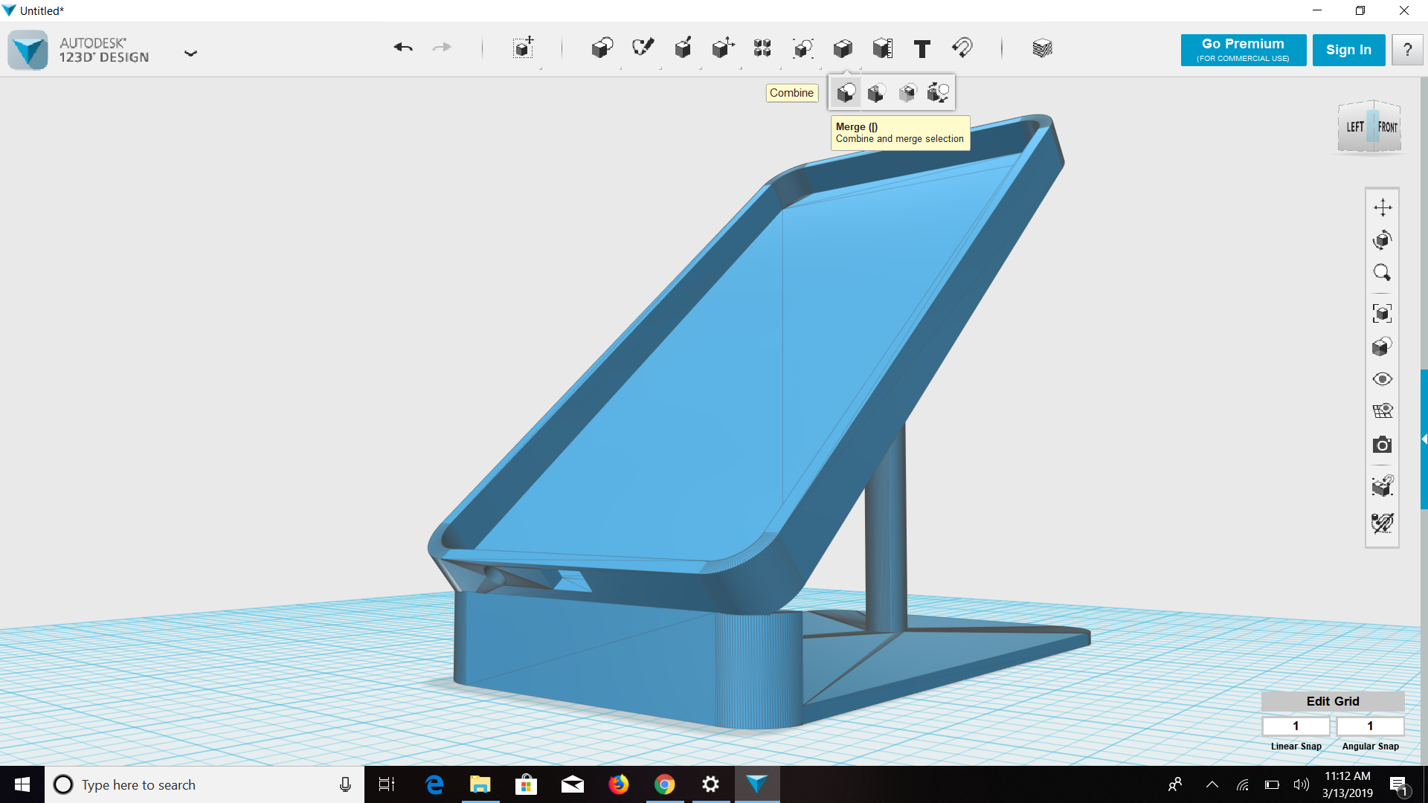Toggle sketch visibility icon at bottom of navigation bar

tap(1382, 523)
